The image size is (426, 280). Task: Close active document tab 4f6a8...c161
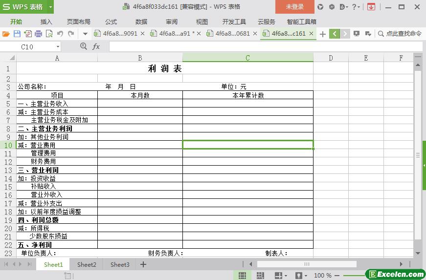click(312, 34)
